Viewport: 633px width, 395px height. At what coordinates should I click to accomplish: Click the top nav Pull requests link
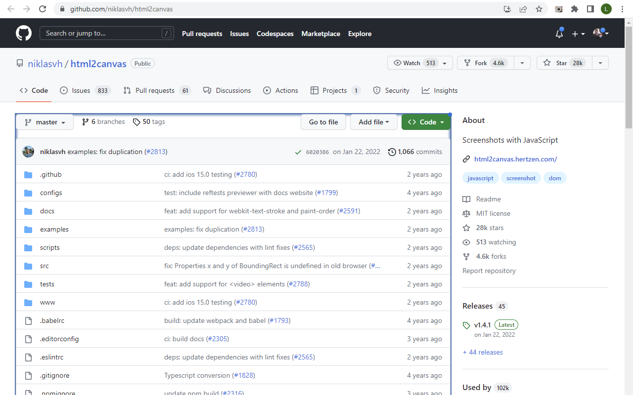(x=202, y=34)
